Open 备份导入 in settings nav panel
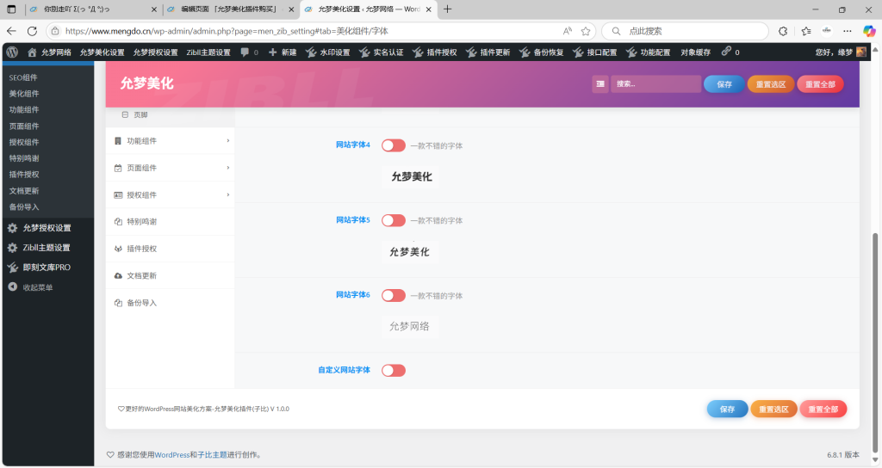Viewport: 882px width, 468px height. [170, 303]
